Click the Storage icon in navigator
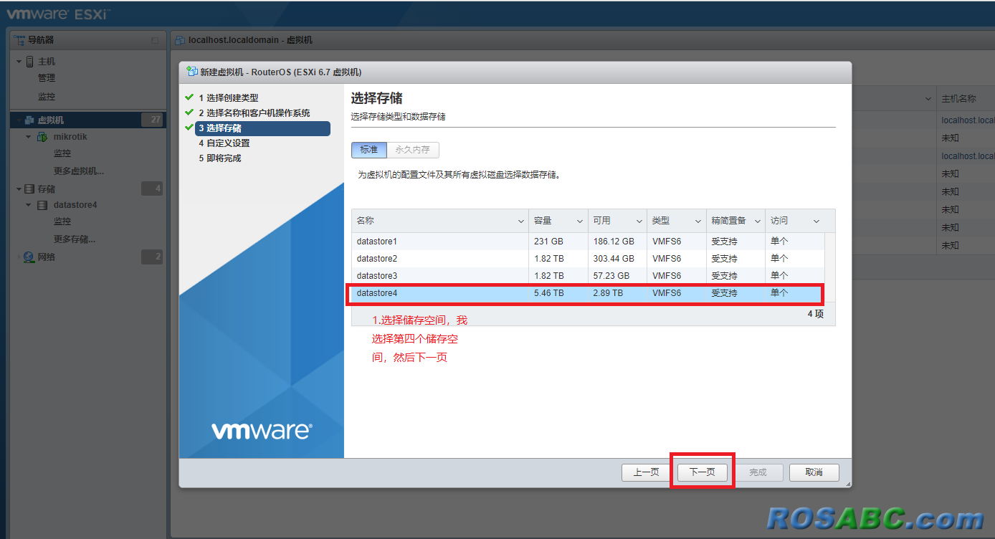This screenshot has height=539, width=995. tap(29, 189)
